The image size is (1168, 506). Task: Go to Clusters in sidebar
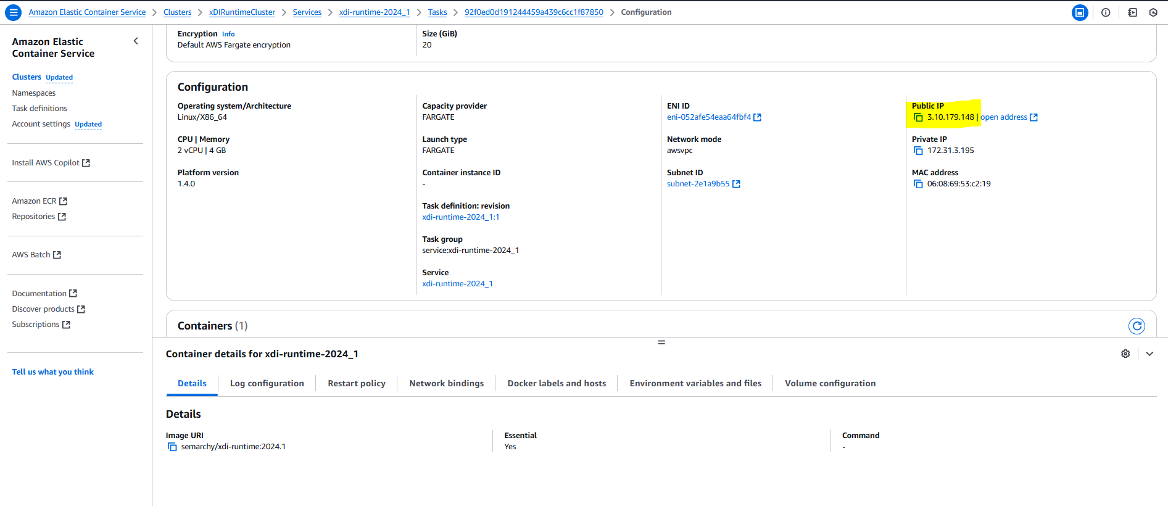point(27,77)
